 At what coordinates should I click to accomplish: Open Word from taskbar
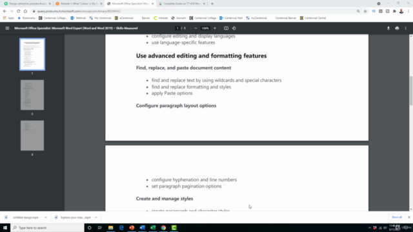click(x=142, y=227)
